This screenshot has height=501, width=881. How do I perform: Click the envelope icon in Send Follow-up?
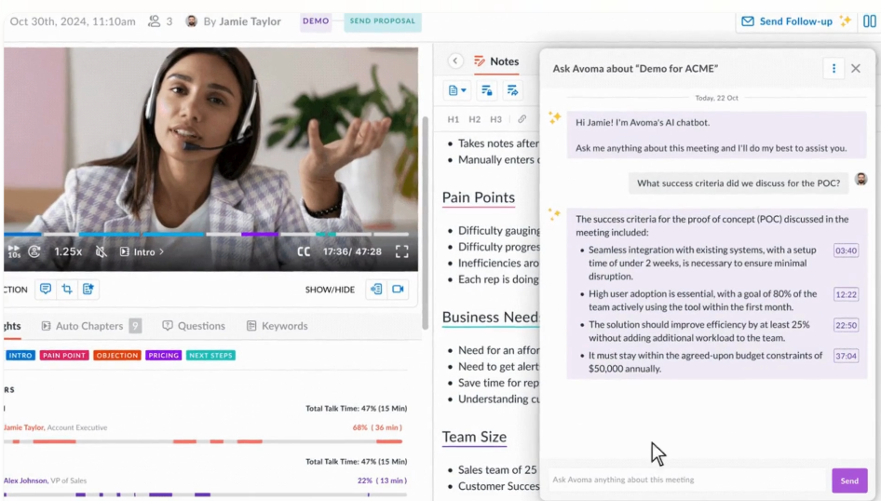747,21
